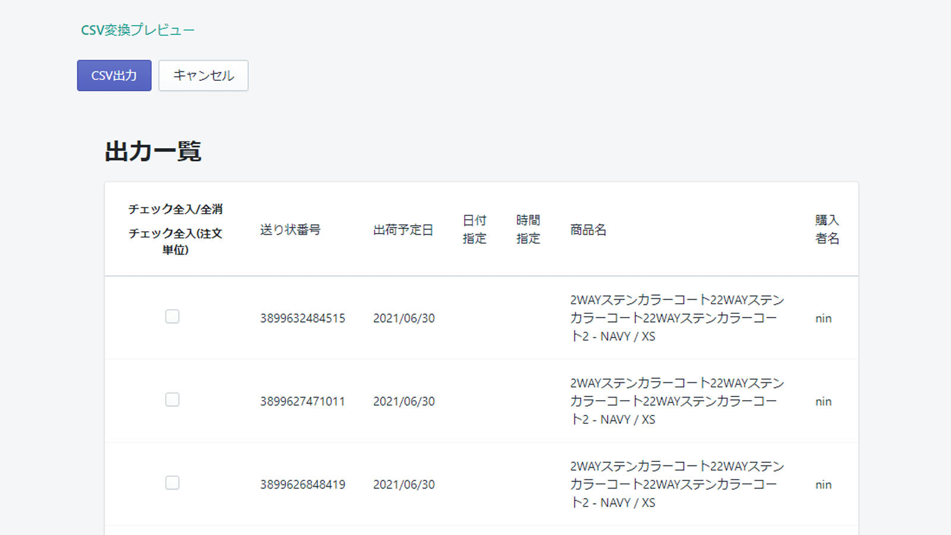Select the checkbox for row 3899627471011
The height and width of the screenshot is (535, 951).
172,399
